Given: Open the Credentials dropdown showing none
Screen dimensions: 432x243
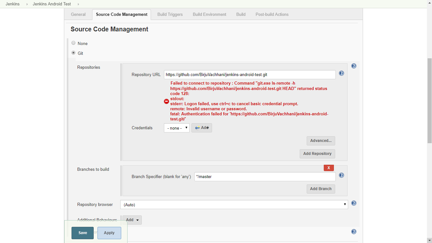Looking at the screenshot, I should pos(176,128).
